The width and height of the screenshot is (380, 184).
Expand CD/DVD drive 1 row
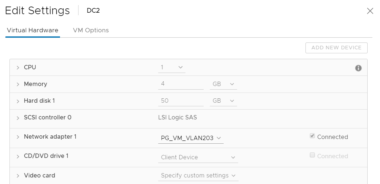point(18,156)
